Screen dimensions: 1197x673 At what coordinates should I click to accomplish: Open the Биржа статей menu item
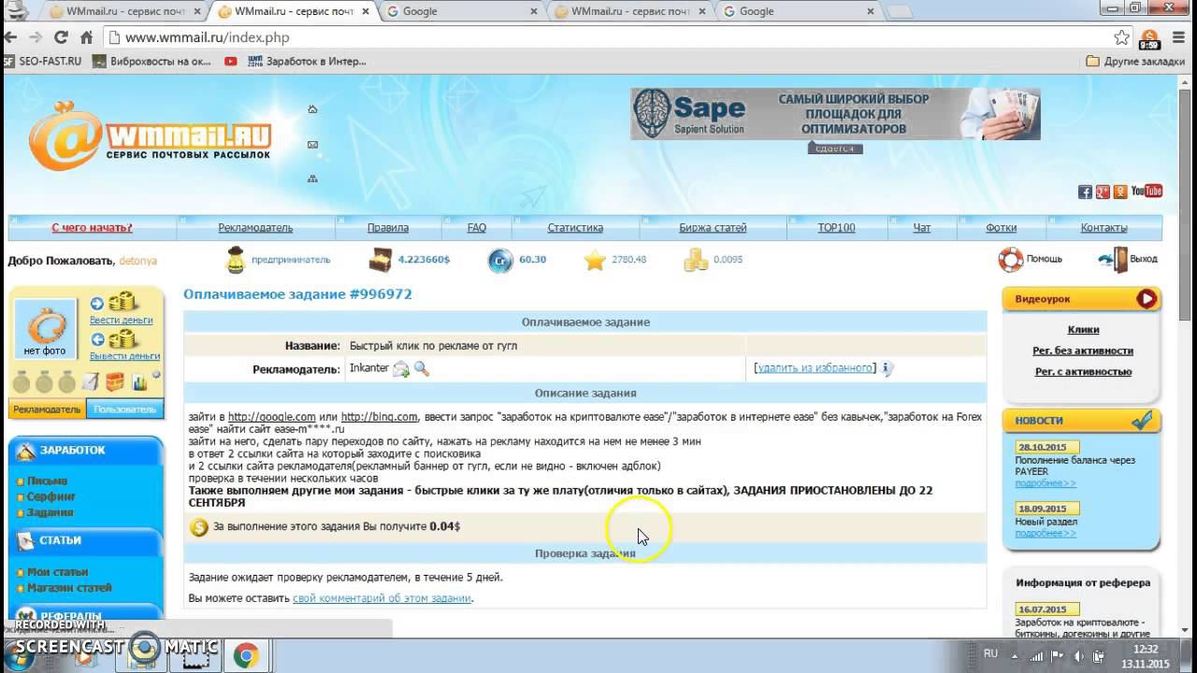[713, 227]
